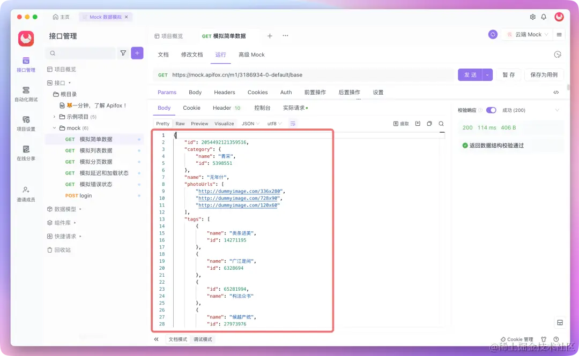579x356 pixels.
Task: Toggle the 校验响应 switch
Action: pyautogui.click(x=491, y=110)
